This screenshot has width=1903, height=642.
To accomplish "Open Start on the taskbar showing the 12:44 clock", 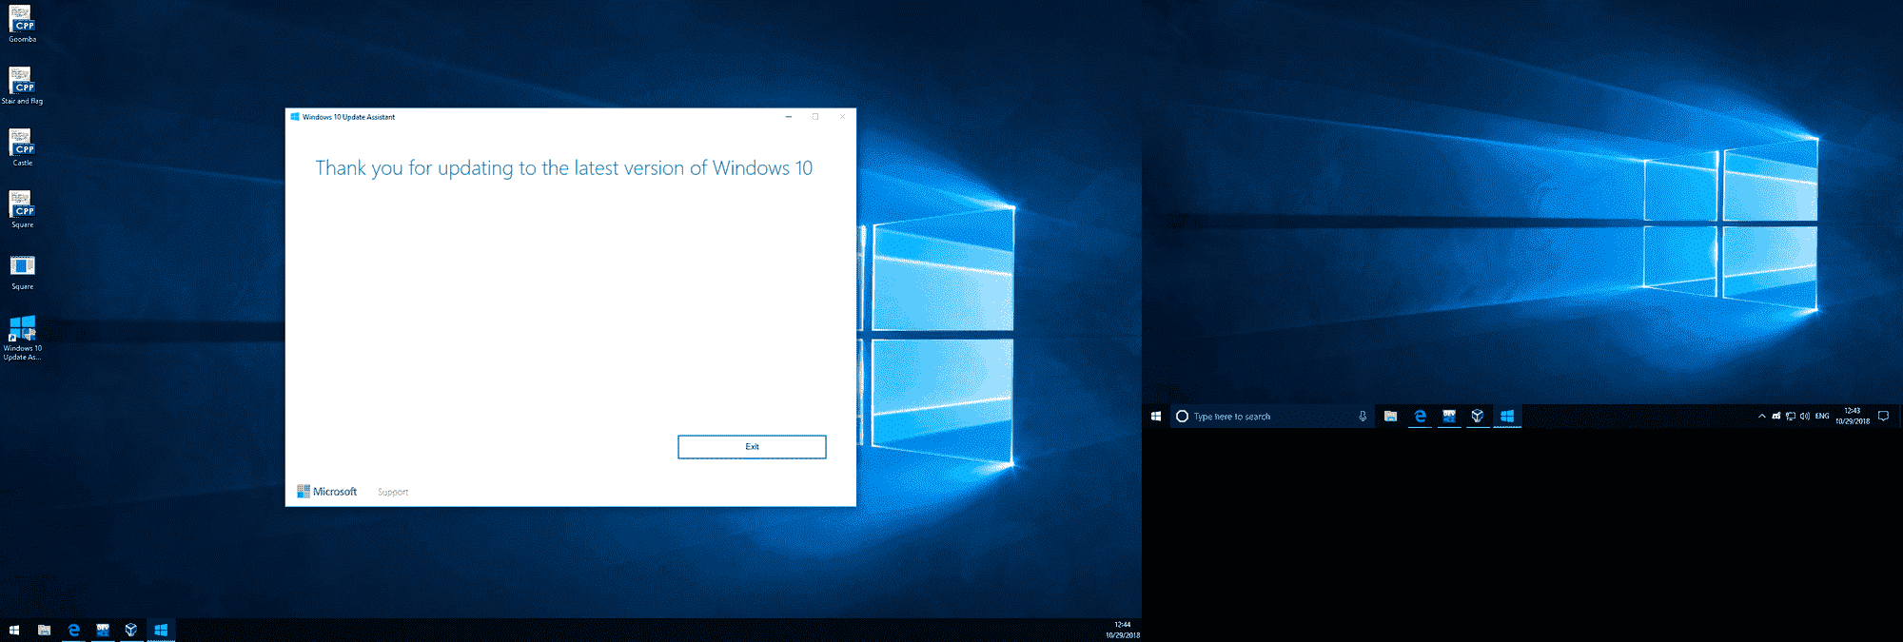I will click(x=14, y=630).
